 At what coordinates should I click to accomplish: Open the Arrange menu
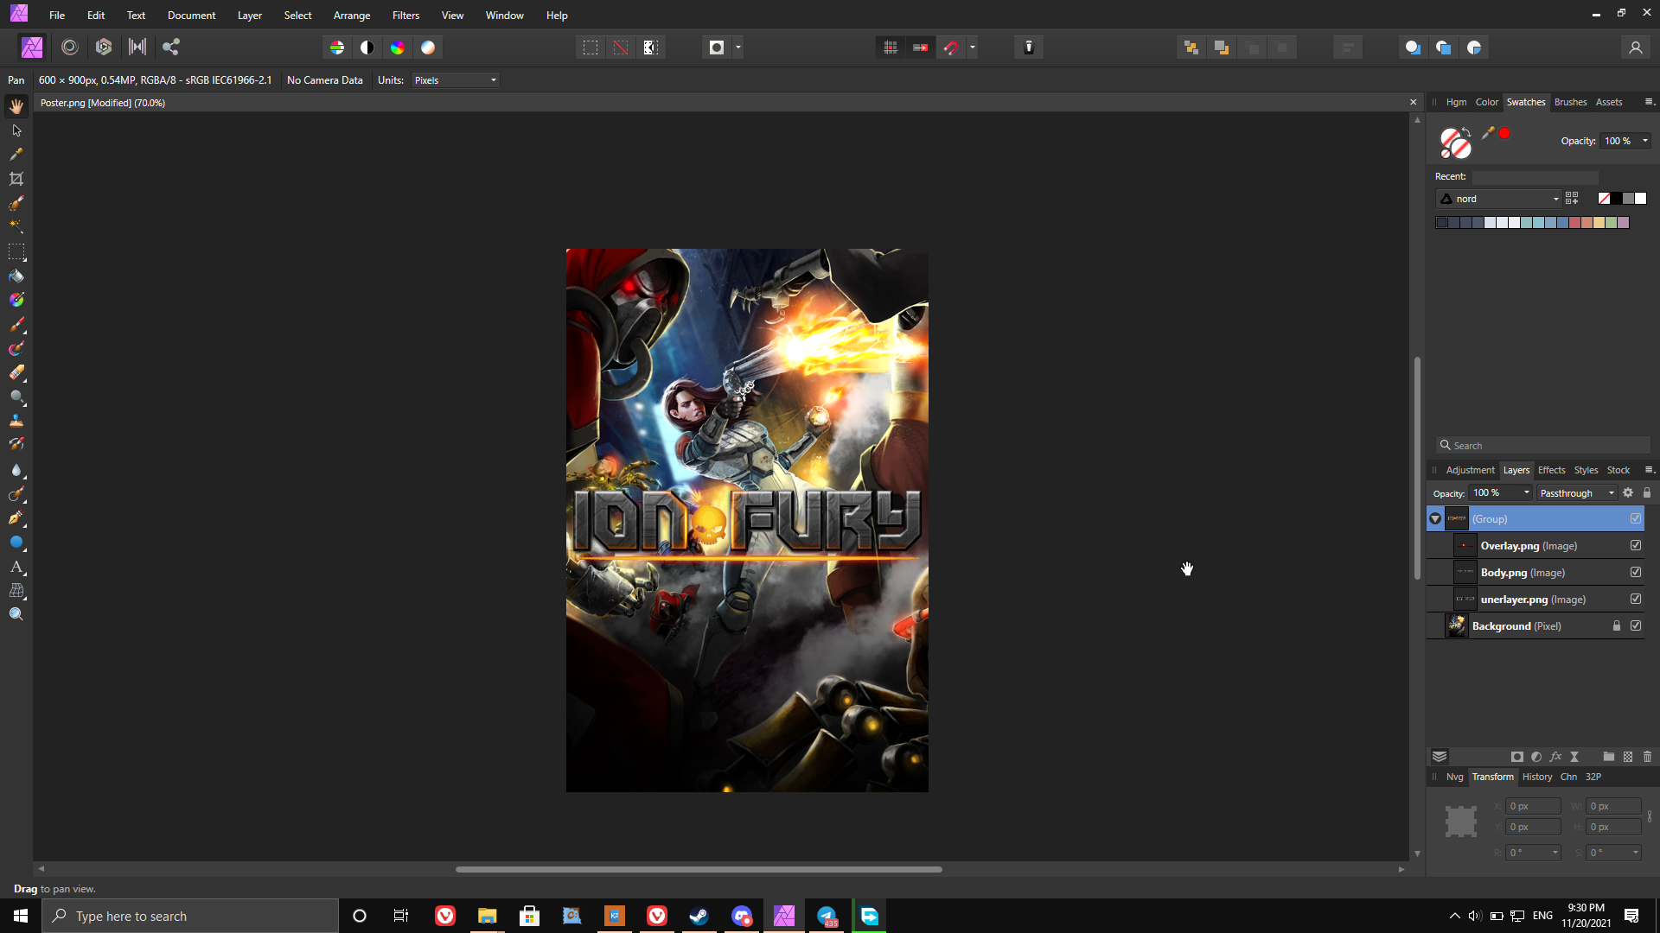[x=352, y=16]
